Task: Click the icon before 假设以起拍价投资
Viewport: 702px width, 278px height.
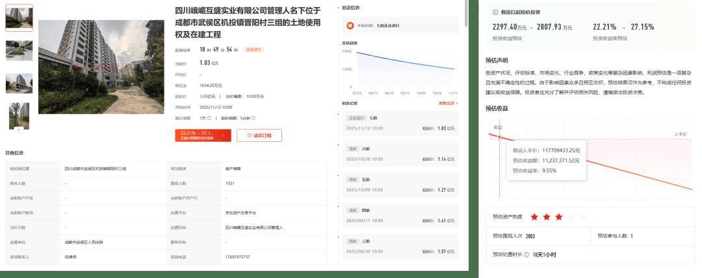Action: tap(496, 12)
